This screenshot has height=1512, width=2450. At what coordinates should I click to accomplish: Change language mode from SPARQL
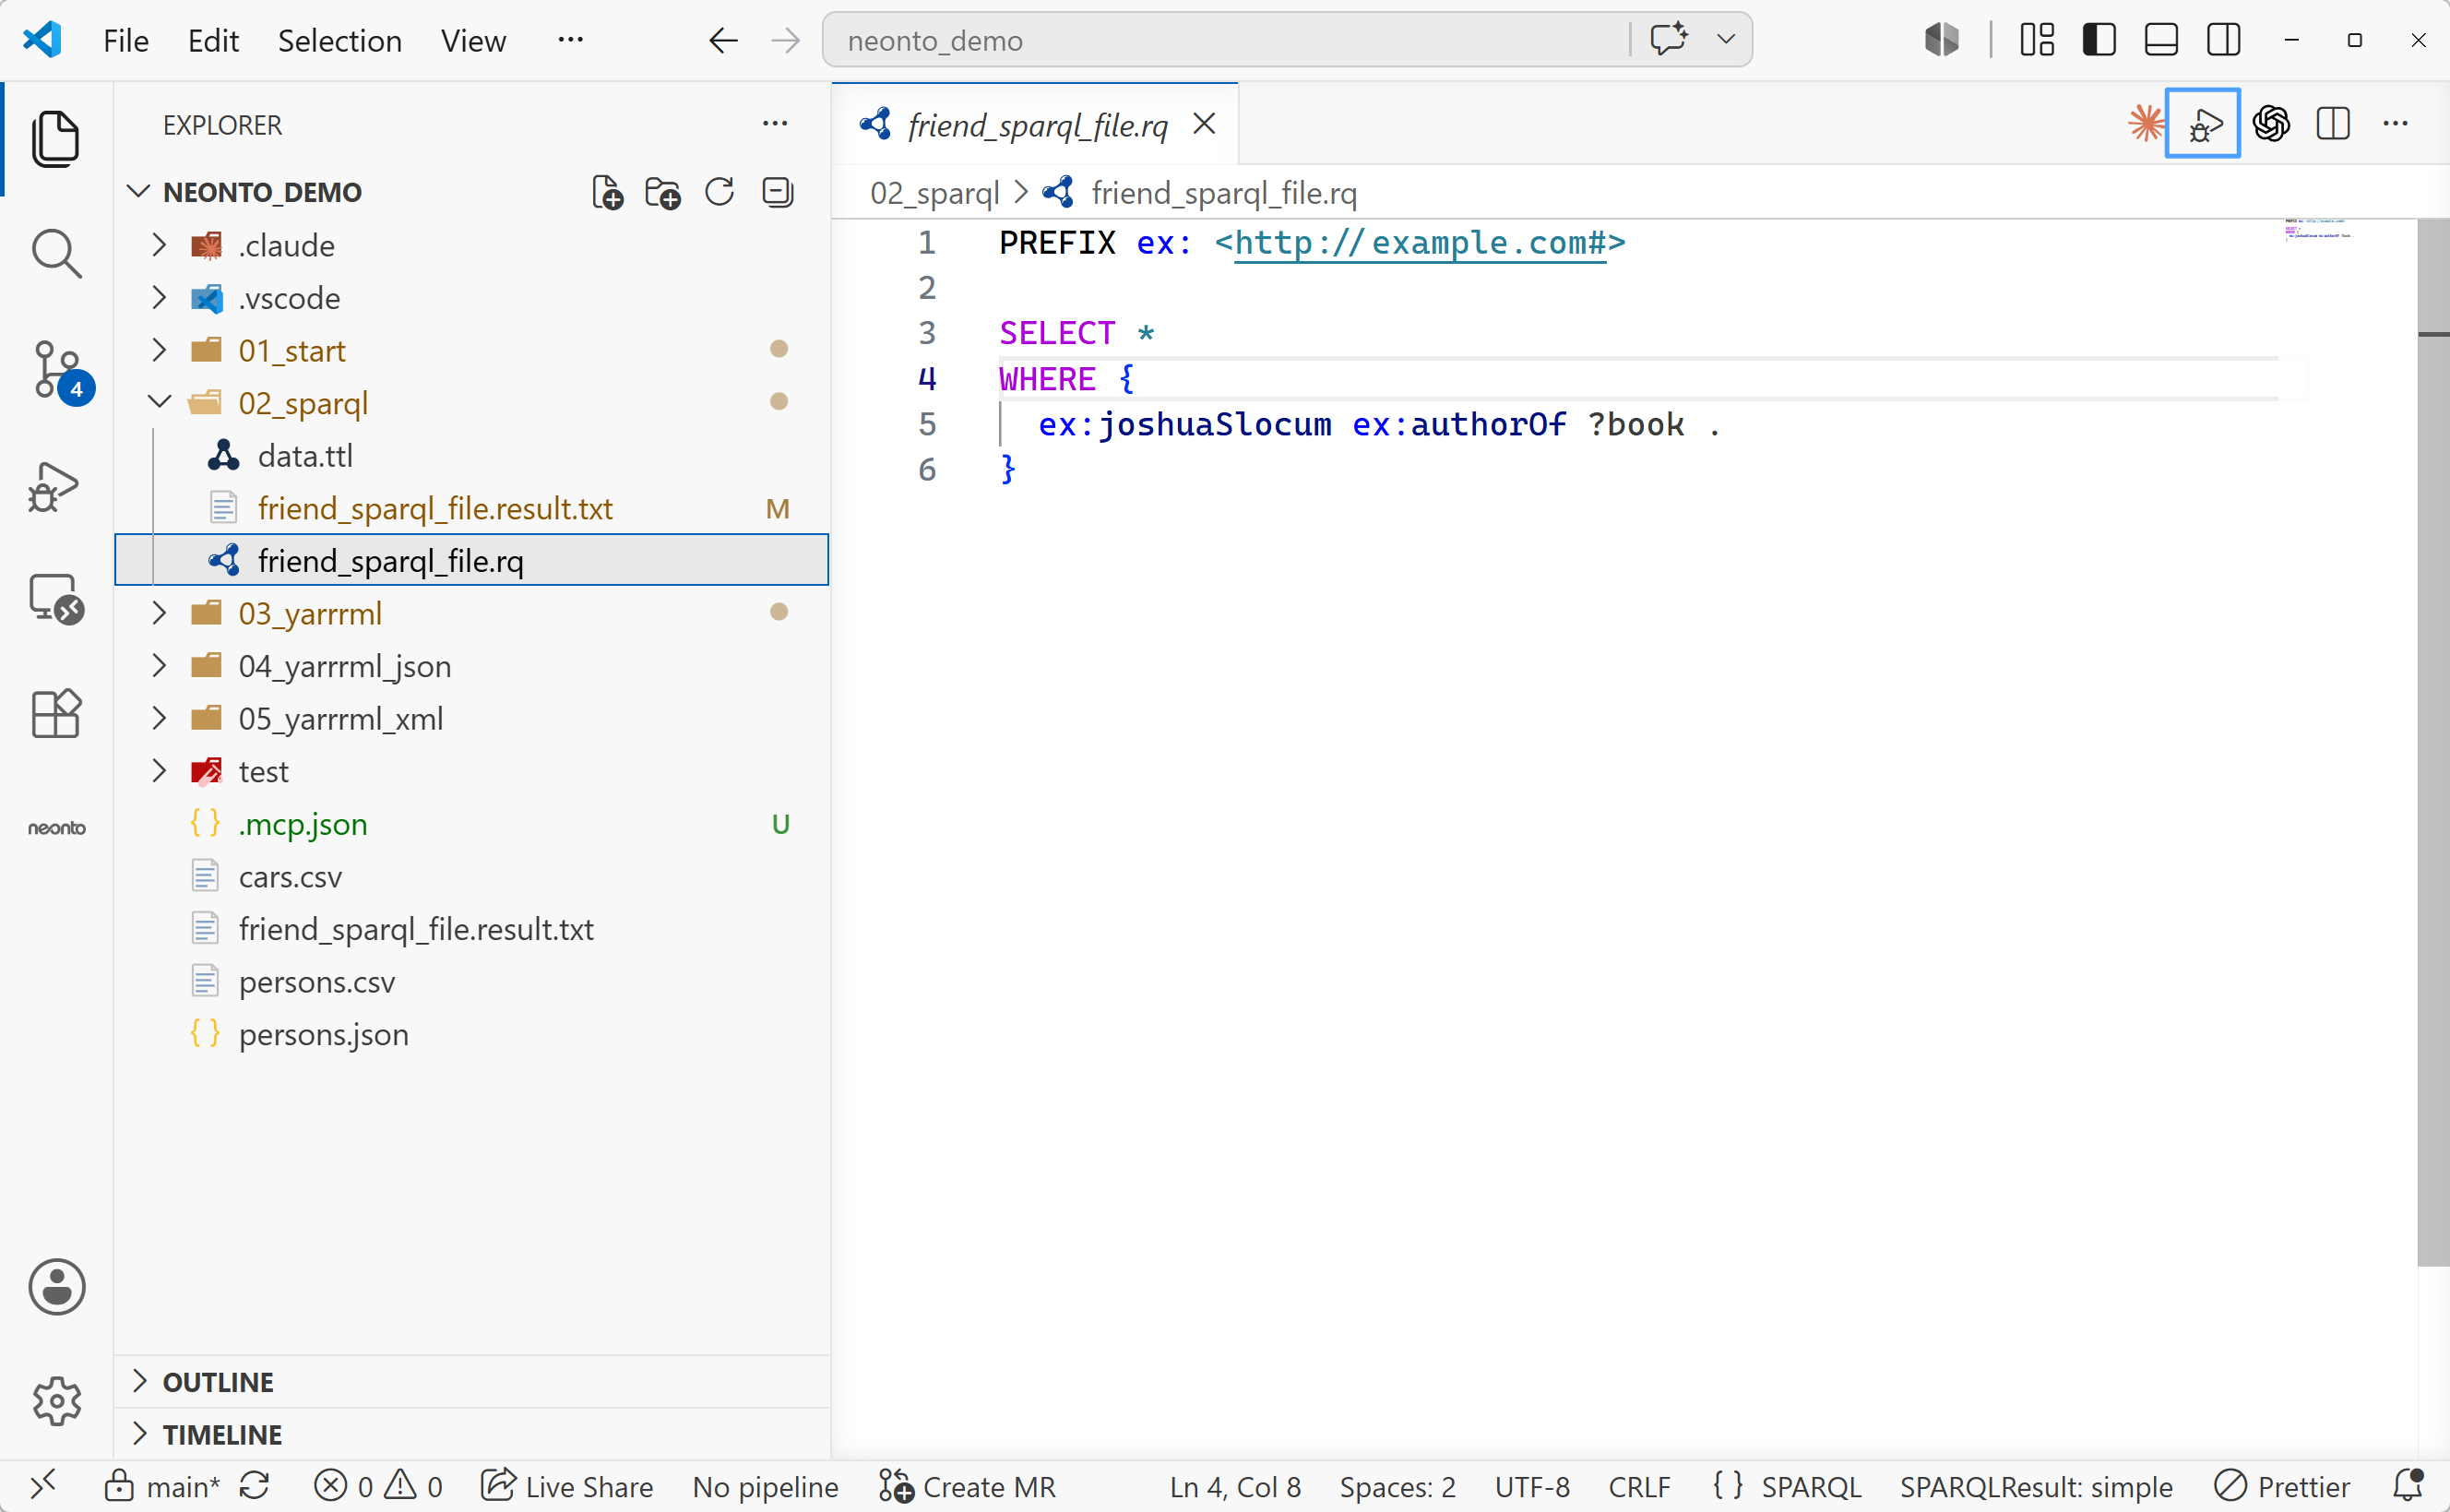click(1810, 1487)
